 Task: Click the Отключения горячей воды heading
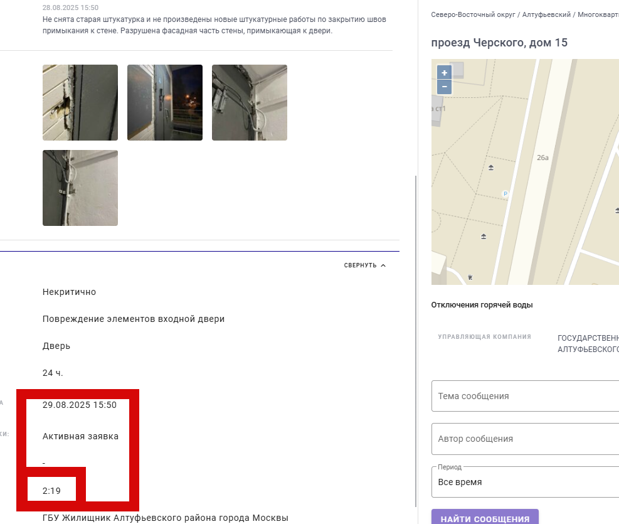(482, 305)
